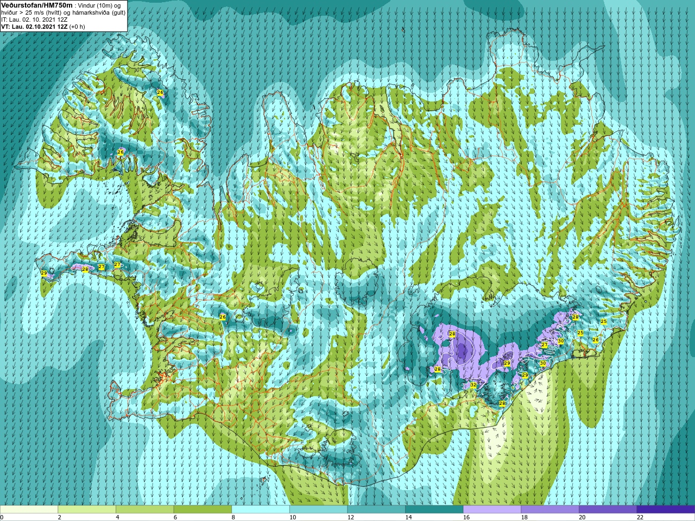Click the legend scale number 22

(x=640, y=517)
